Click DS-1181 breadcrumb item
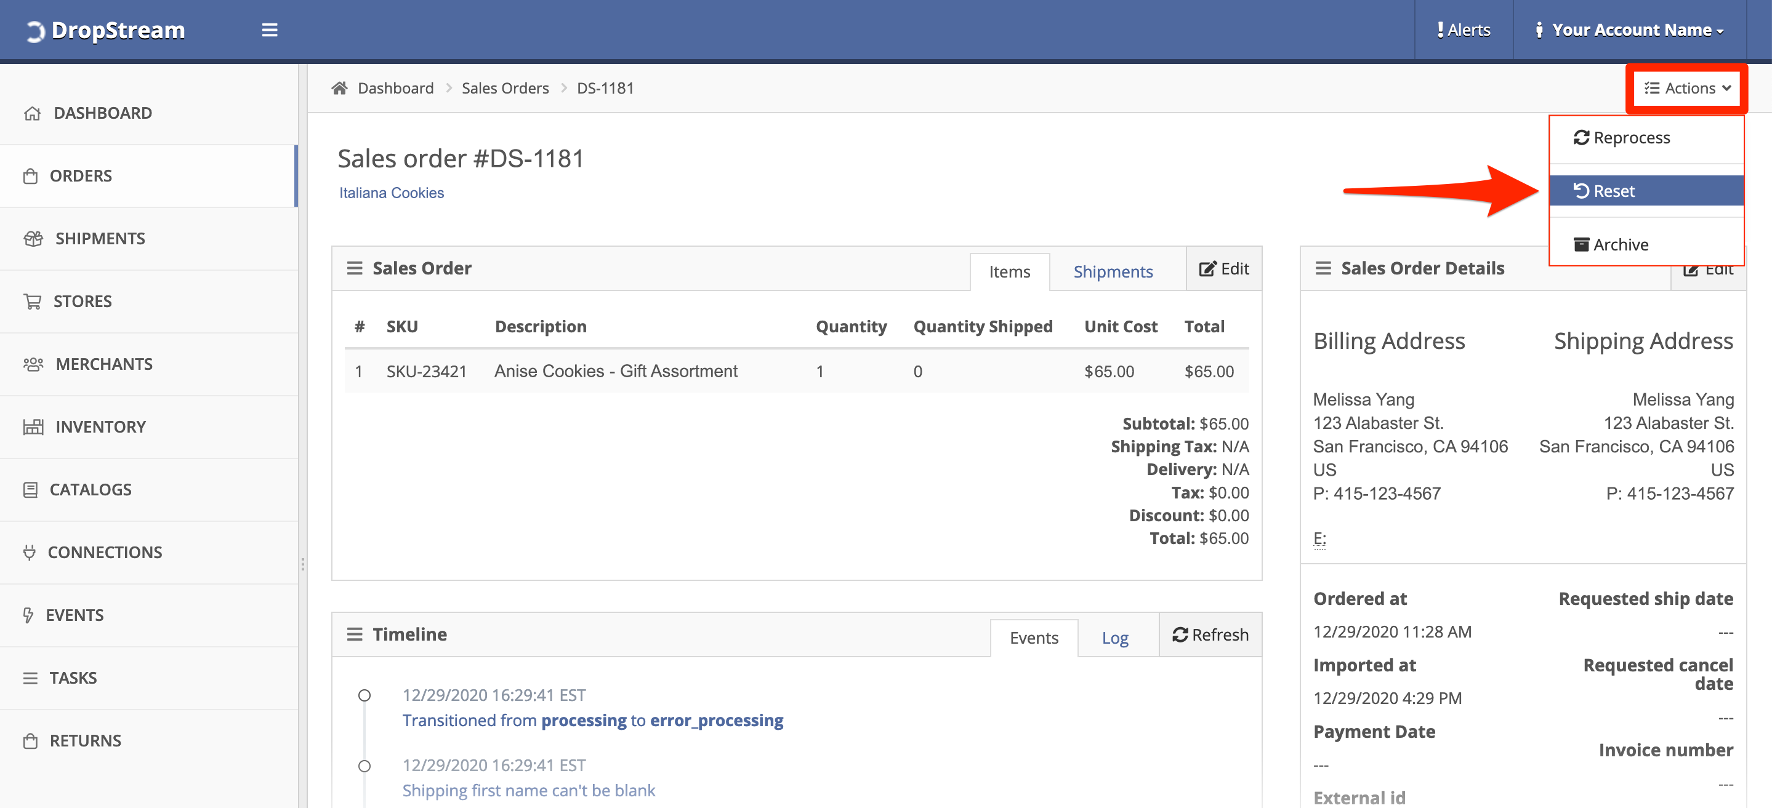Viewport: 1772px width, 808px height. coord(605,88)
